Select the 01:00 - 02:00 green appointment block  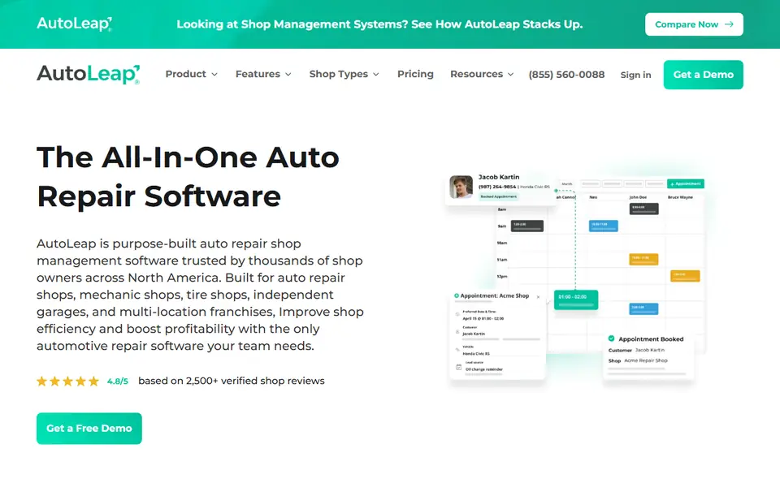[576, 300]
